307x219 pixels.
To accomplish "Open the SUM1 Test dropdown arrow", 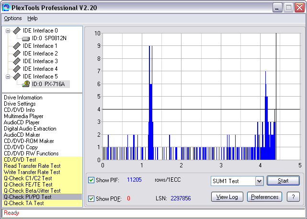I will pyautogui.click(x=259, y=181).
